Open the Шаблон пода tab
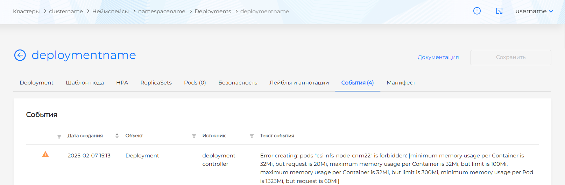 point(85,83)
